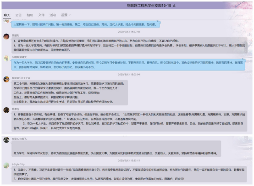Click the dark avatar above 物联17 user
254x186 pixels.
pyautogui.click(x=6, y=110)
